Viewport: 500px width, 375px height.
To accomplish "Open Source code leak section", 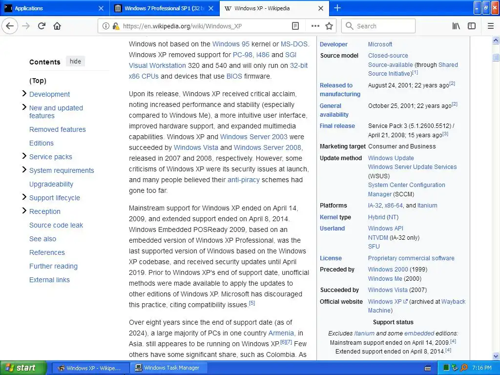I will coord(56,225).
